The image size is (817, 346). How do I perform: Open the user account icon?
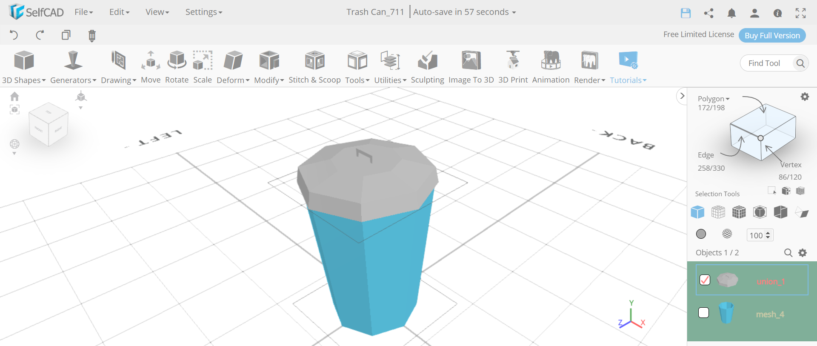pyautogui.click(x=754, y=13)
